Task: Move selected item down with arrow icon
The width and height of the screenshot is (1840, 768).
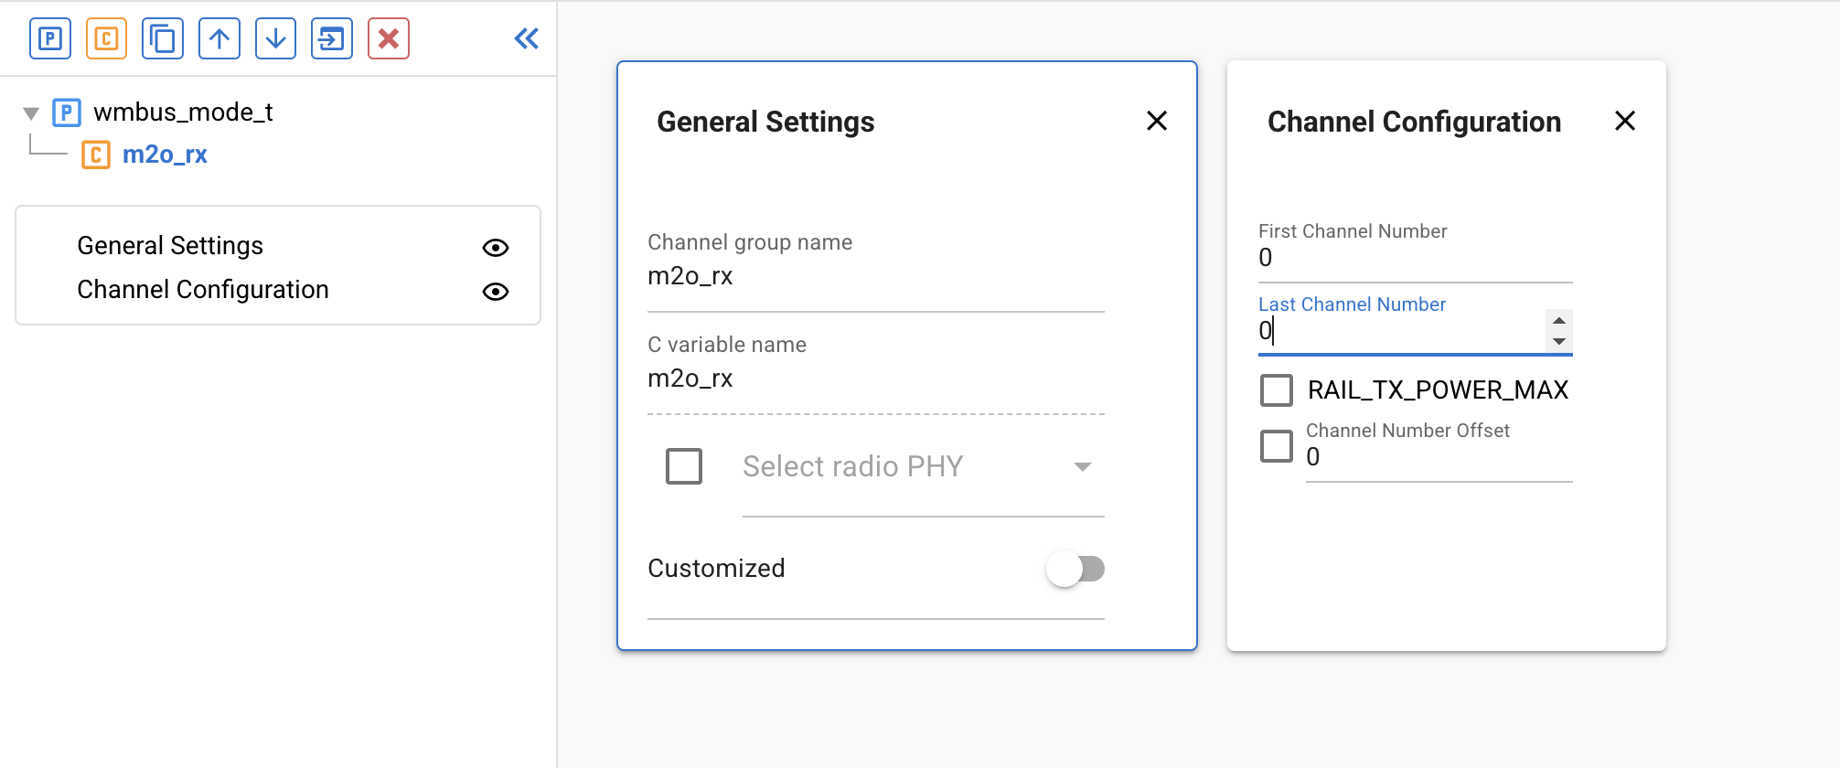Action: 275,39
